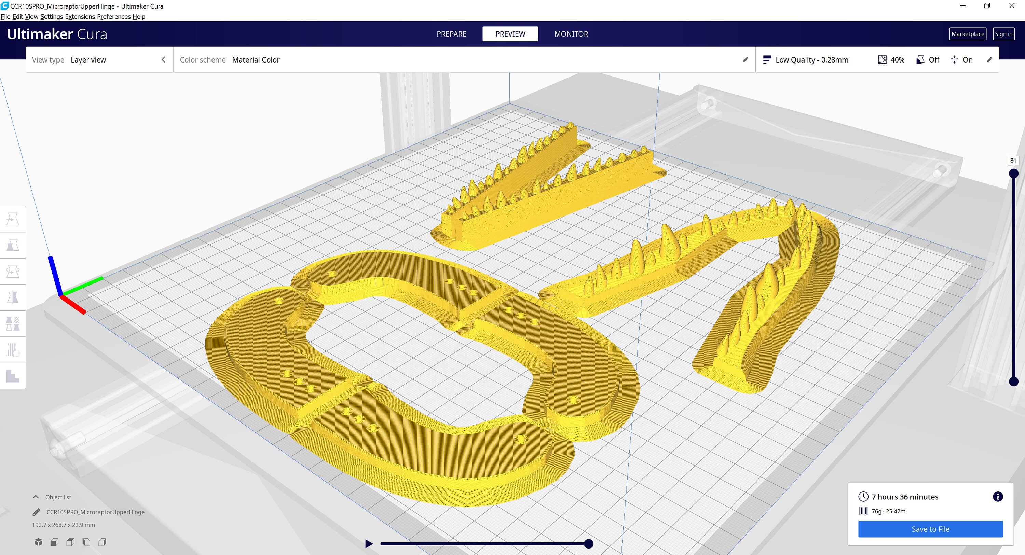Open the Extensions menu
This screenshot has width=1025, height=555.
tap(80, 17)
